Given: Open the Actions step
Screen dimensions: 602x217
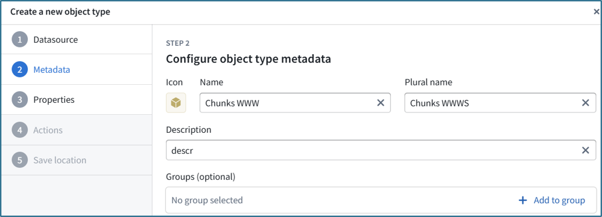Looking at the screenshot, I should coord(77,130).
